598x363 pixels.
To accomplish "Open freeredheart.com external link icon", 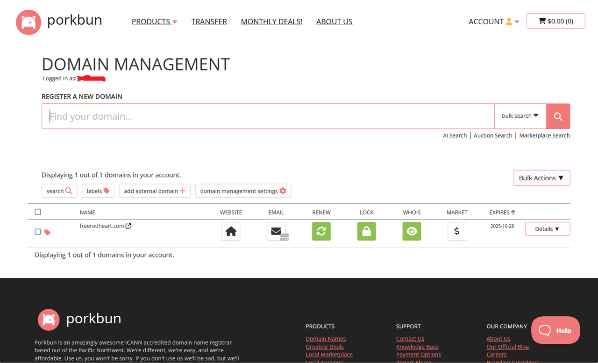I will click(x=128, y=226).
